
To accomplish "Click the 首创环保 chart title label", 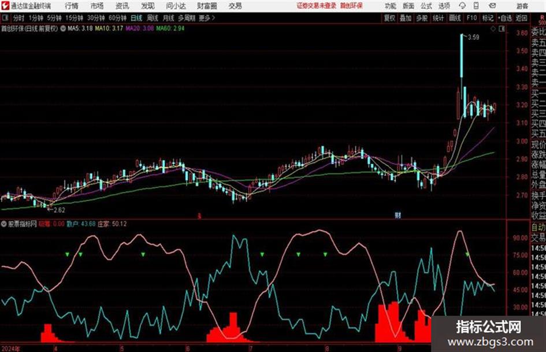I will point(29,28).
